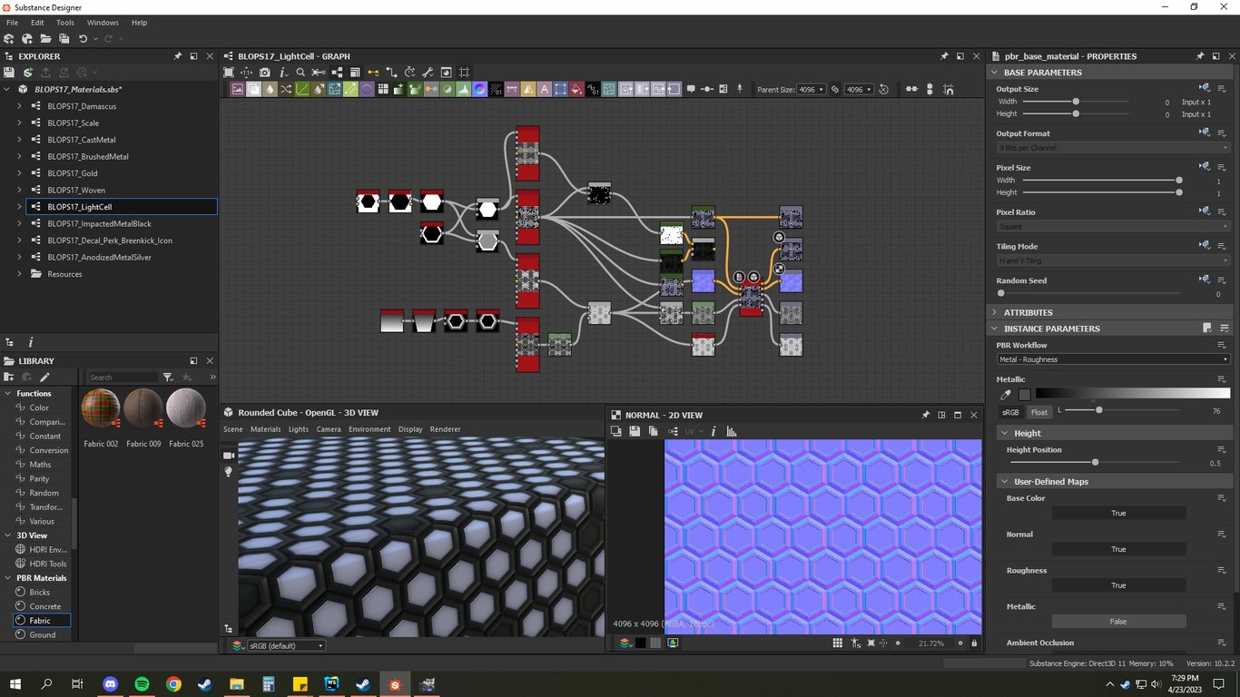This screenshot has width=1240, height=697.
Task: Open the Windows menu
Action: 103,23
